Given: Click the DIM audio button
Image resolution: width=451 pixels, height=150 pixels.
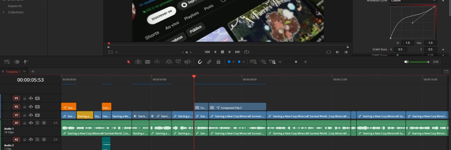Looking at the screenshot, I should (x=436, y=62).
